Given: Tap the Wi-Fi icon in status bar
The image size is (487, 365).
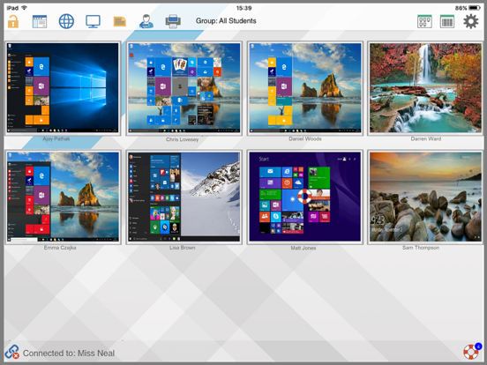Looking at the screenshot, I should coord(24,8).
